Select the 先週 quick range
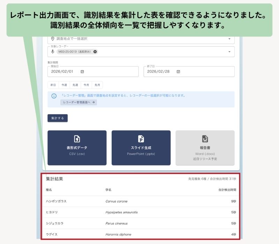The image size is (279, 244). tap(75, 85)
